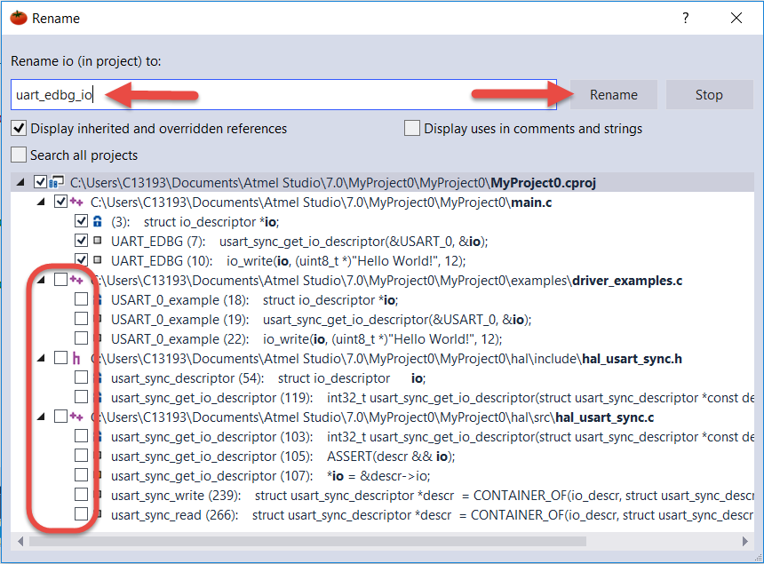Check the driver_examples.c file checkbox
764x564 pixels.
coord(60,280)
